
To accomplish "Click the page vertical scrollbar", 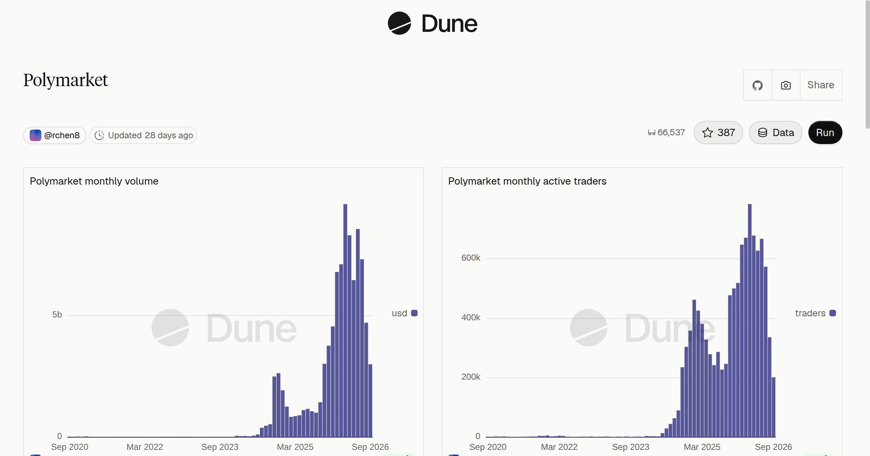I will point(867,64).
